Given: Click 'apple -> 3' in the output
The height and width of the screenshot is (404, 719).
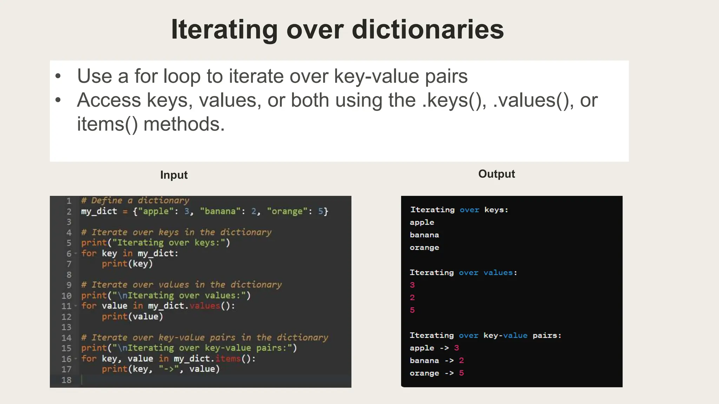Looking at the screenshot, I should 434,348.
